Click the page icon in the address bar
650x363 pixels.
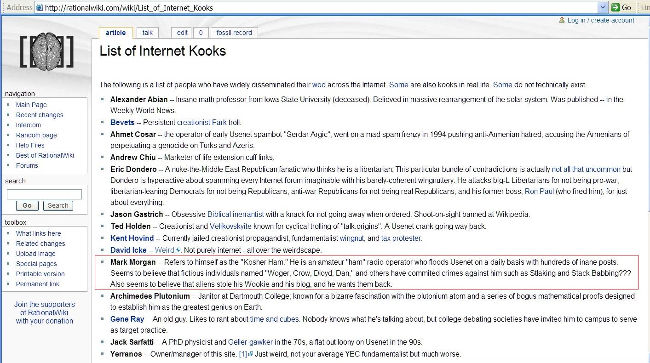pyautogui.click(x=40, y=7)
